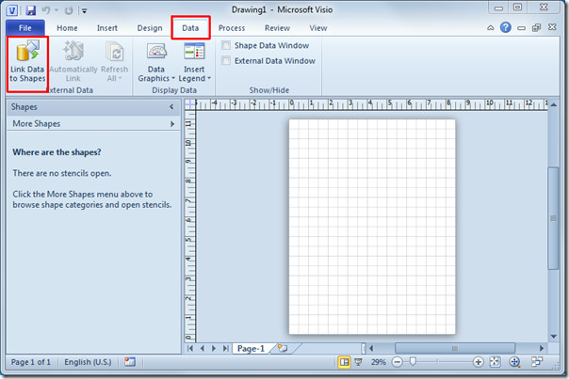Go to next page tab arrow
Viewport: 569px width, 379px height.
(214, 349)
